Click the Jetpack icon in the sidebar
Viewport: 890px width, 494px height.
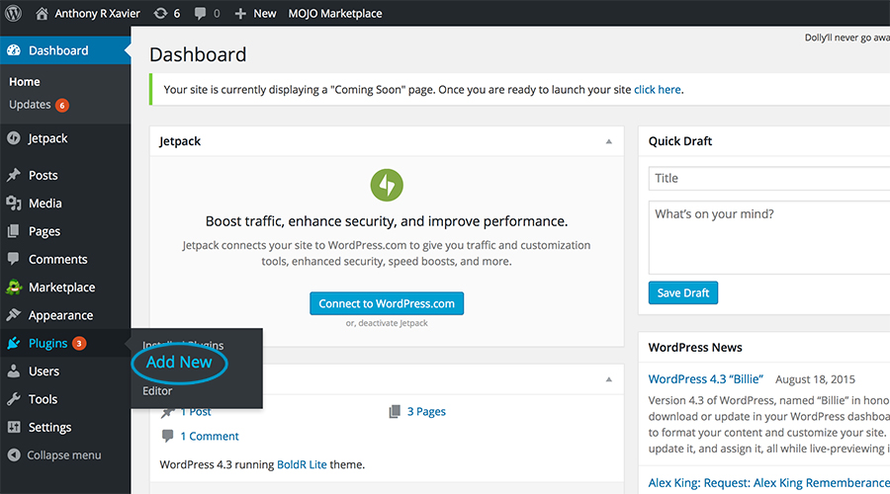(14, 137)
